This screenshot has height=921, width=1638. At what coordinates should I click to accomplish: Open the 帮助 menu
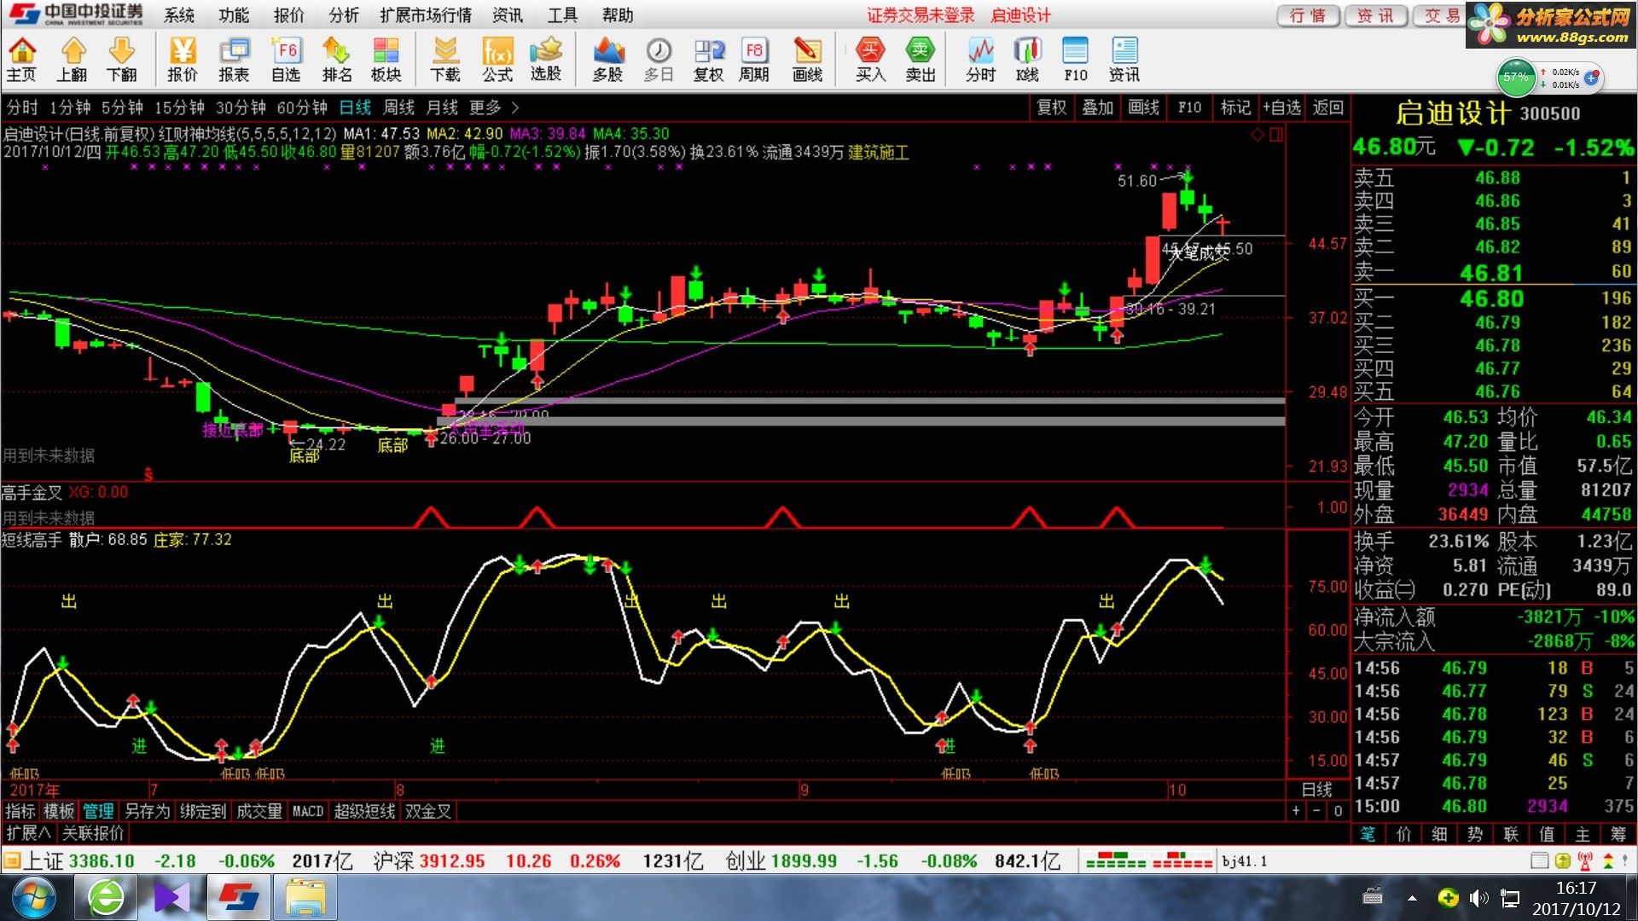coord(619,15)
